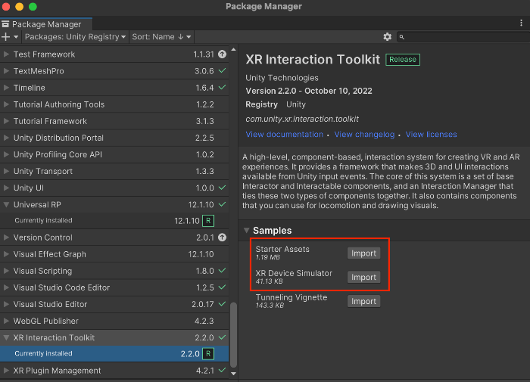Click the Timeline installed checkmark icon
This screenshot has width=530, height=382.
(x=222, y=87)
